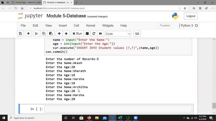Open the Cell menu
This screenshot has height=121, width=216.
[x=77, y=26]
